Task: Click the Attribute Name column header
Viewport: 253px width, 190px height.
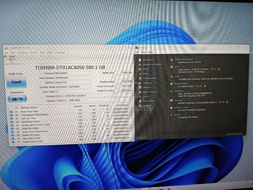Action: tap(29, 108)
